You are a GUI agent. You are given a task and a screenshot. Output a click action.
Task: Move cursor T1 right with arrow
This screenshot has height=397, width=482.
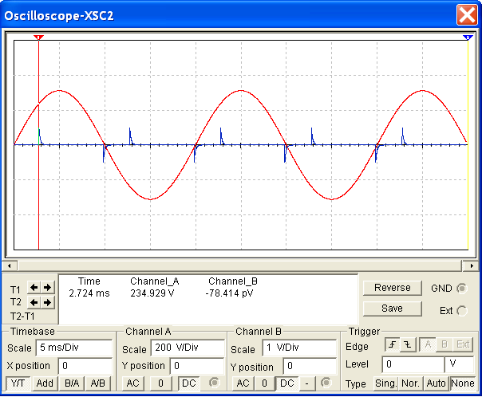pyautogui.click(x=47, y=287)
